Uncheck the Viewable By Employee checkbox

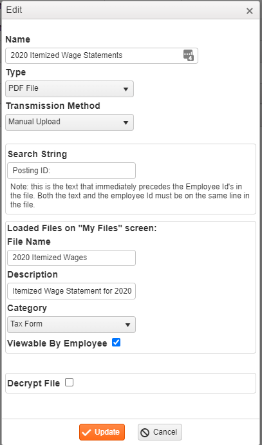pyautogui.click(x=116, y=343)
